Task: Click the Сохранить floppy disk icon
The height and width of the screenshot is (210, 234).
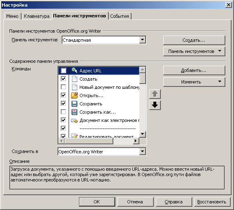Action: coord(74,104)
